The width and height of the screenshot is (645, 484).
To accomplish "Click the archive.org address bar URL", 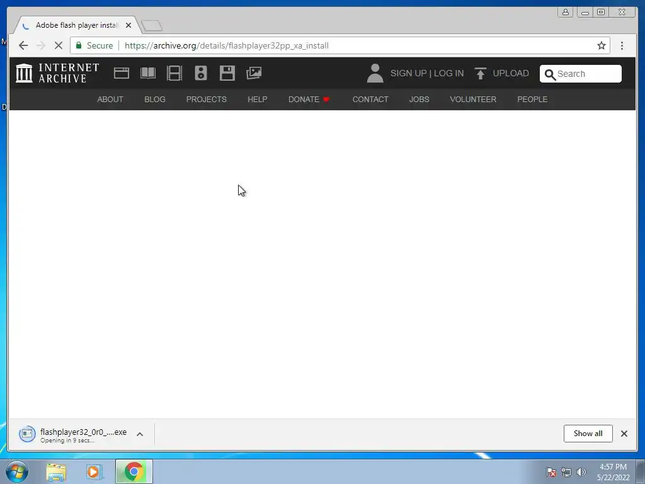I will click(226, 45).
